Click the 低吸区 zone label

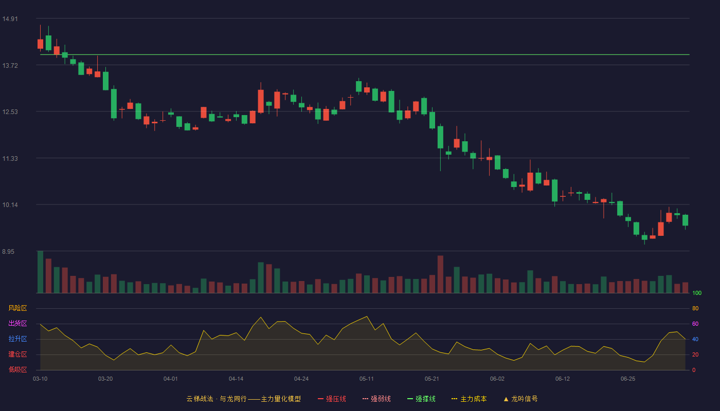17,369
